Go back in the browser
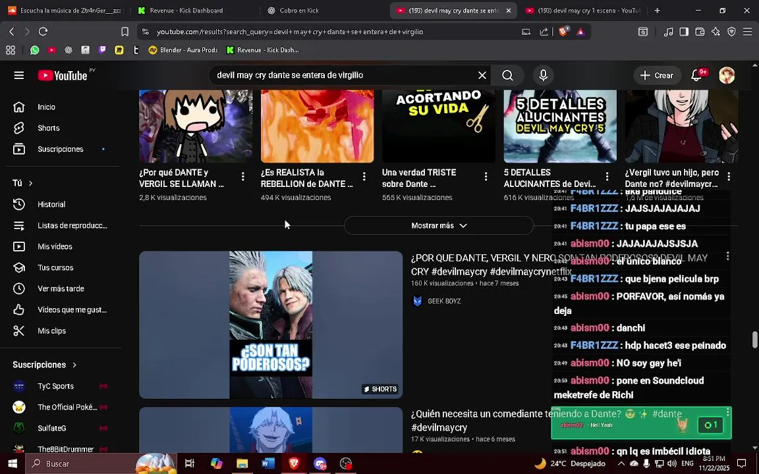Image resolution: width=759 pixels, height=474 pixels. tap(12, 32)
